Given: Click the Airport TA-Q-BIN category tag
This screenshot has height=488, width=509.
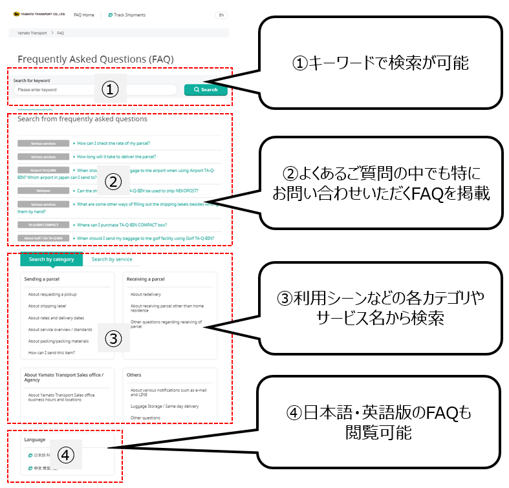Looking at the screenshot, I should 43,171.
